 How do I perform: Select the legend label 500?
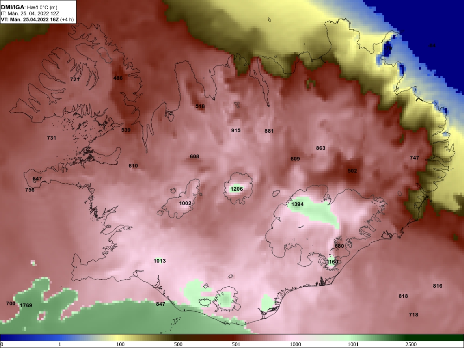[x=179, y=344]
